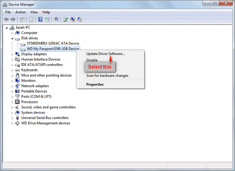235x171 pixels.
Task: Click the Processors chip icon
Action: [x=17, y=102]
